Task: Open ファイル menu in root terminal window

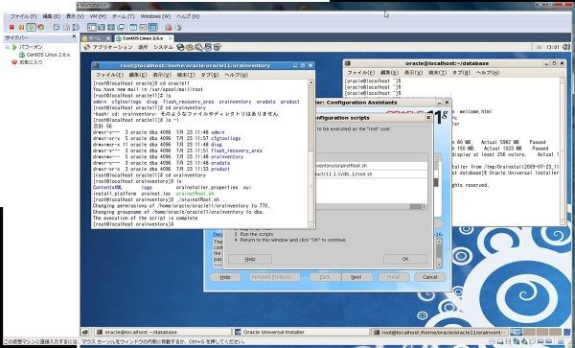Action: click(x=109, y=75)
